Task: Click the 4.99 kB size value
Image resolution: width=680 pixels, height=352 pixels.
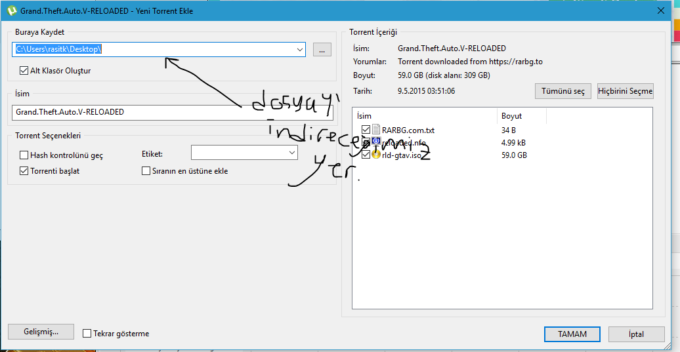Action: [514, 142]
